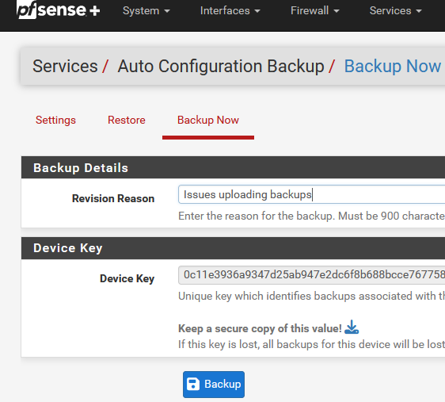Click the bold Device Key field label
This screenshot has height=402, width=445.
click(x=127, y=278)
